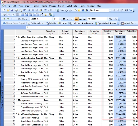Toggle Underline formatting button
Screen dimensions: 138x126
pos(72,19)
